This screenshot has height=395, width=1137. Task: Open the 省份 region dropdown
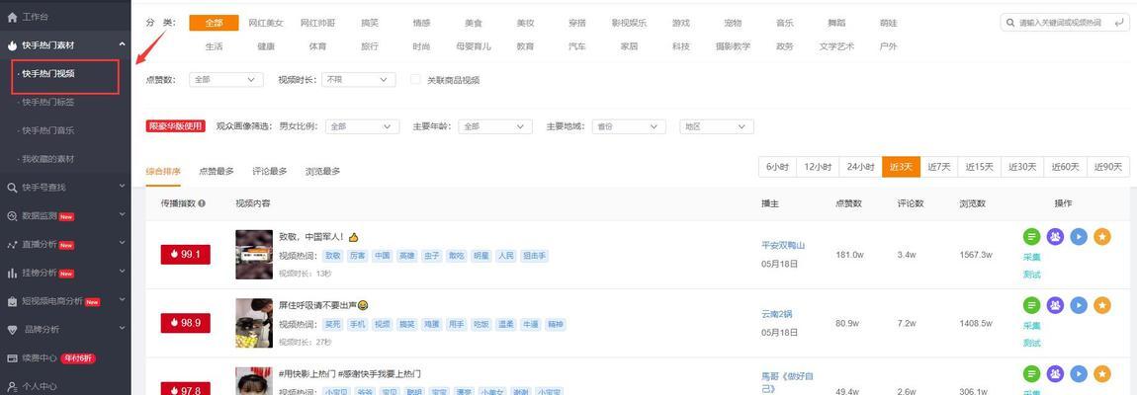pyautogui.click(x=629, y=126)
